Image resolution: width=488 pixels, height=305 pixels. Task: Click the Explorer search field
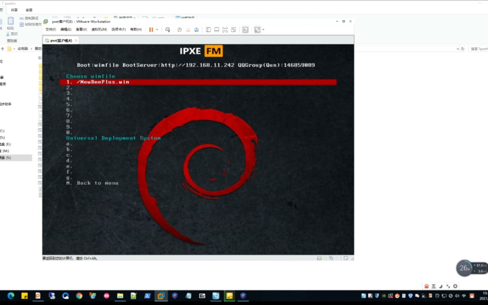tap(478, 49)
